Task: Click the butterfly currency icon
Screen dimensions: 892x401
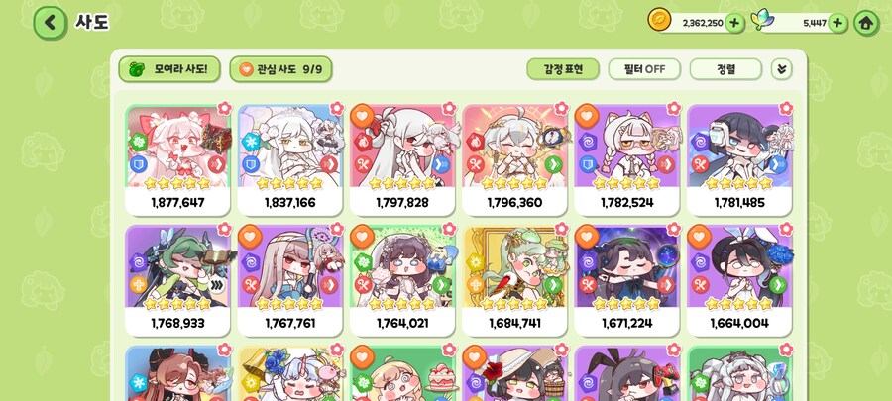Action: point(762,20)
